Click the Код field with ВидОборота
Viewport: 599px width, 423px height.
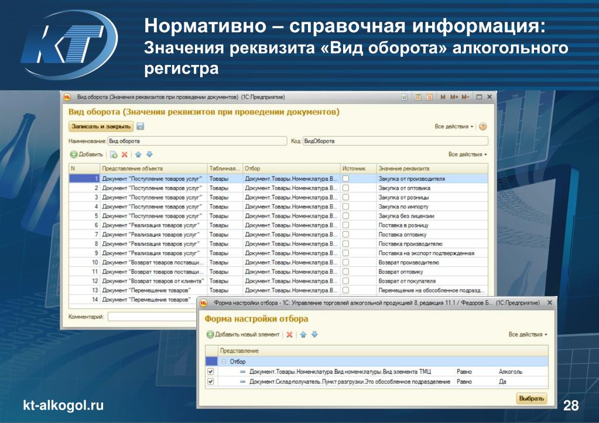click(x=395, y=141)
